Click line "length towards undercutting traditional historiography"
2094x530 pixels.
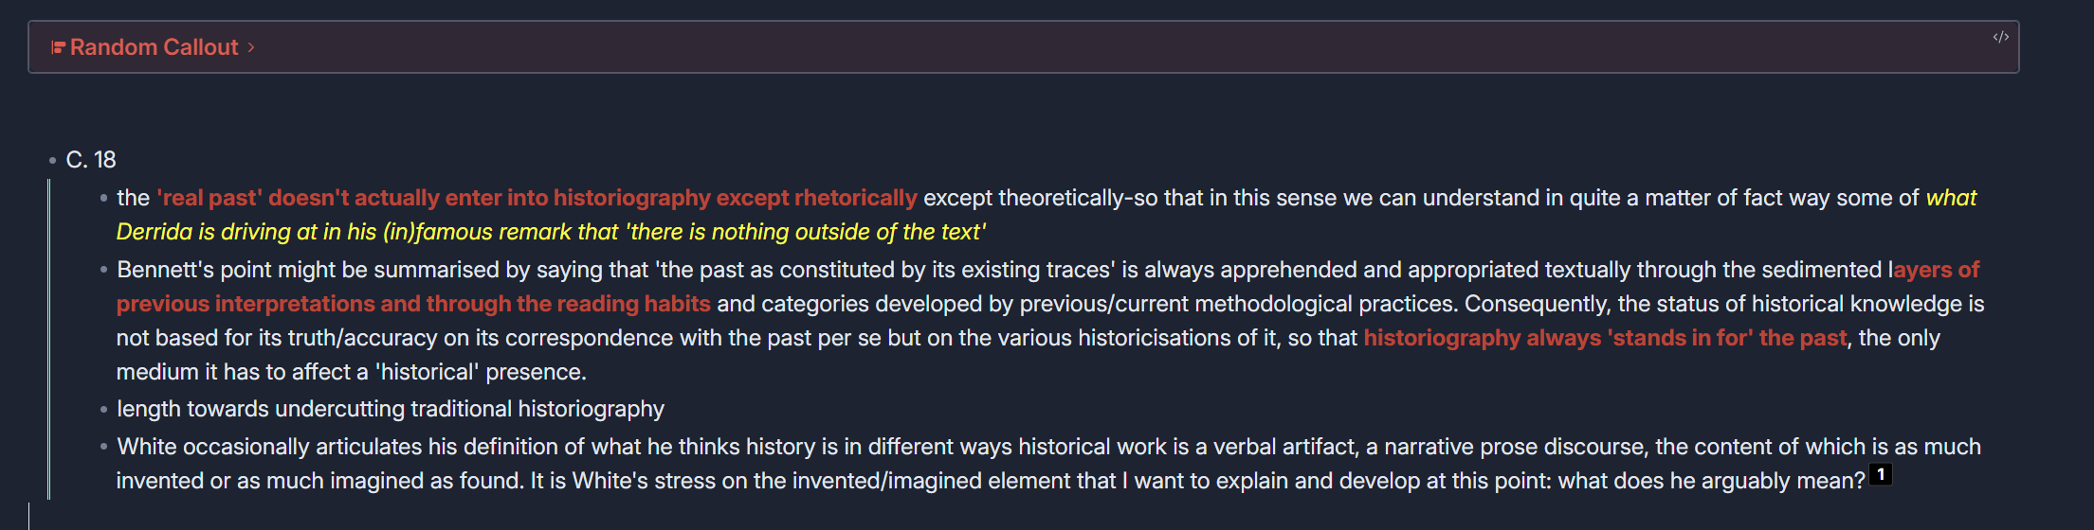coord(391,409)
